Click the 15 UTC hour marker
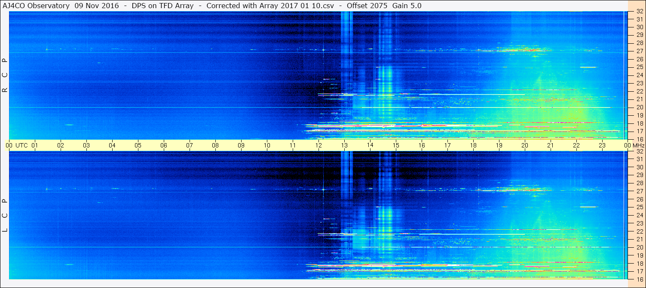This screenshot has height=288, width=646. tap(396, 145)
